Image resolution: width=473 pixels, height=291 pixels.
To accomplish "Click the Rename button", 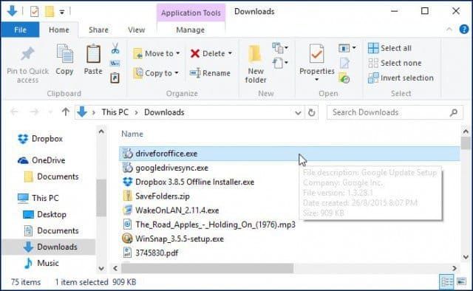I will click(210, 73).
